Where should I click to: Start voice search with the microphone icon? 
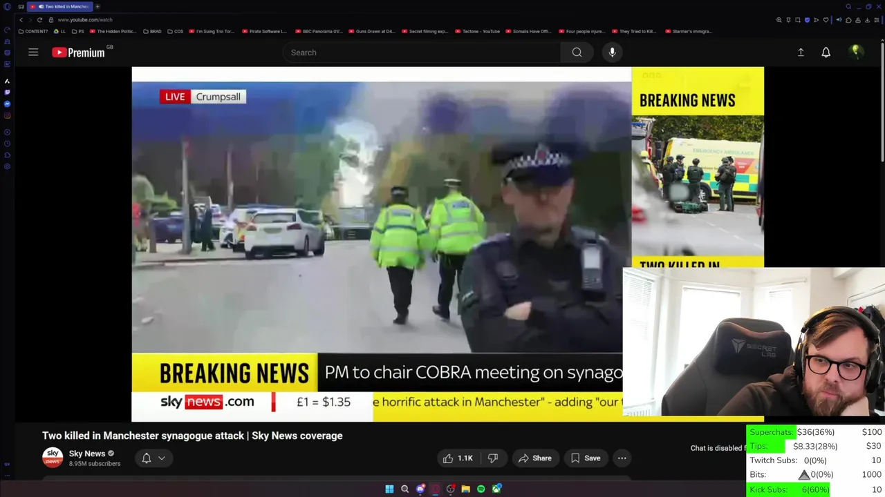pyautogui.click(x=612, y=52)
